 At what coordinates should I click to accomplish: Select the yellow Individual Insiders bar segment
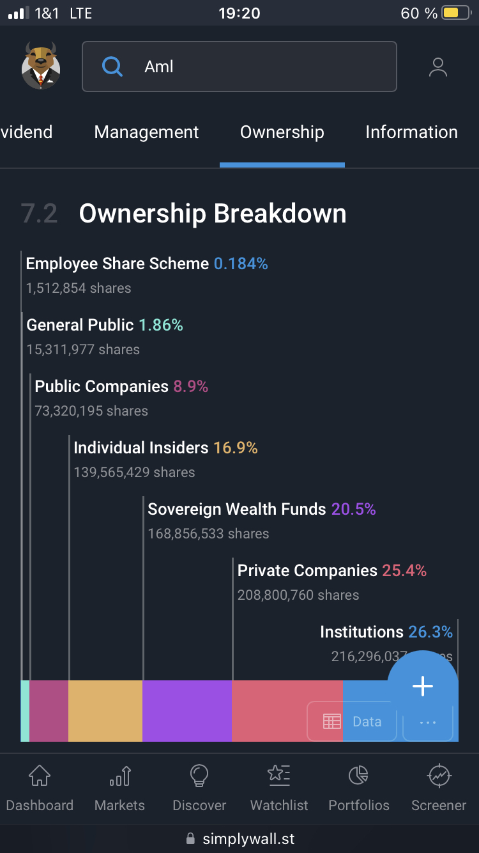pos(105,711)
